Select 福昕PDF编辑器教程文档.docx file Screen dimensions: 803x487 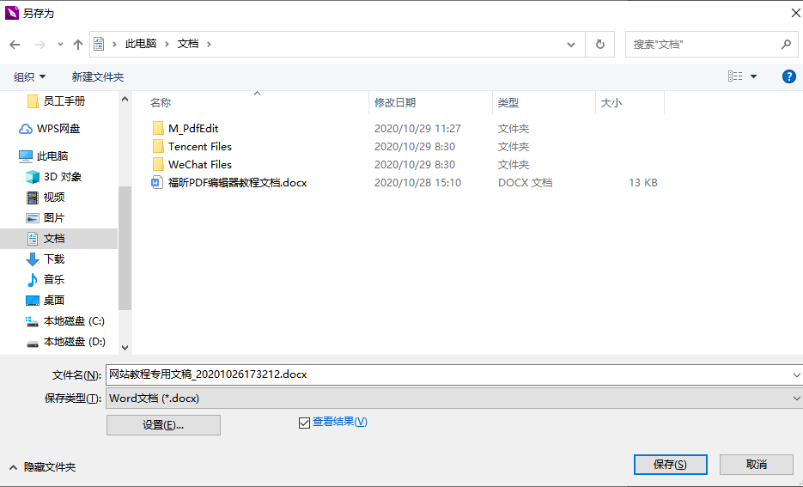tap(238, 183)
